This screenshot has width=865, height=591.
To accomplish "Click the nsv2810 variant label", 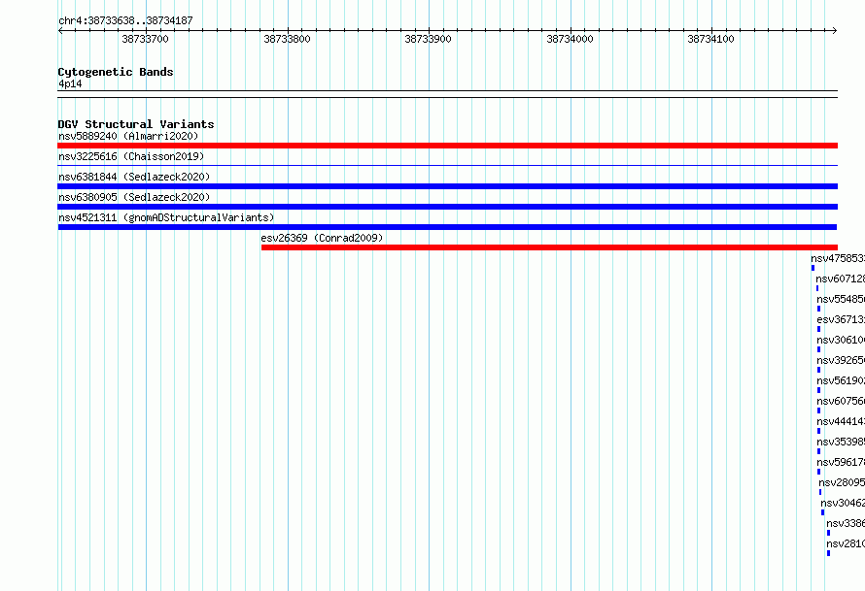I will [846, 543].
